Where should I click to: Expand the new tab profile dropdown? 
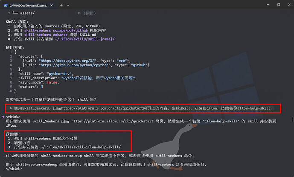(70, 5)
